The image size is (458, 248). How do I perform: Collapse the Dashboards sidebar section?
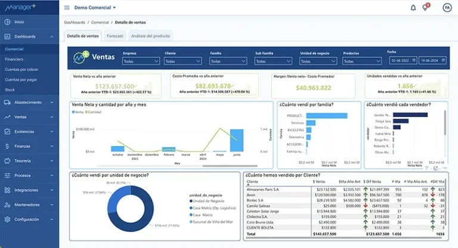tap(52, 37)
